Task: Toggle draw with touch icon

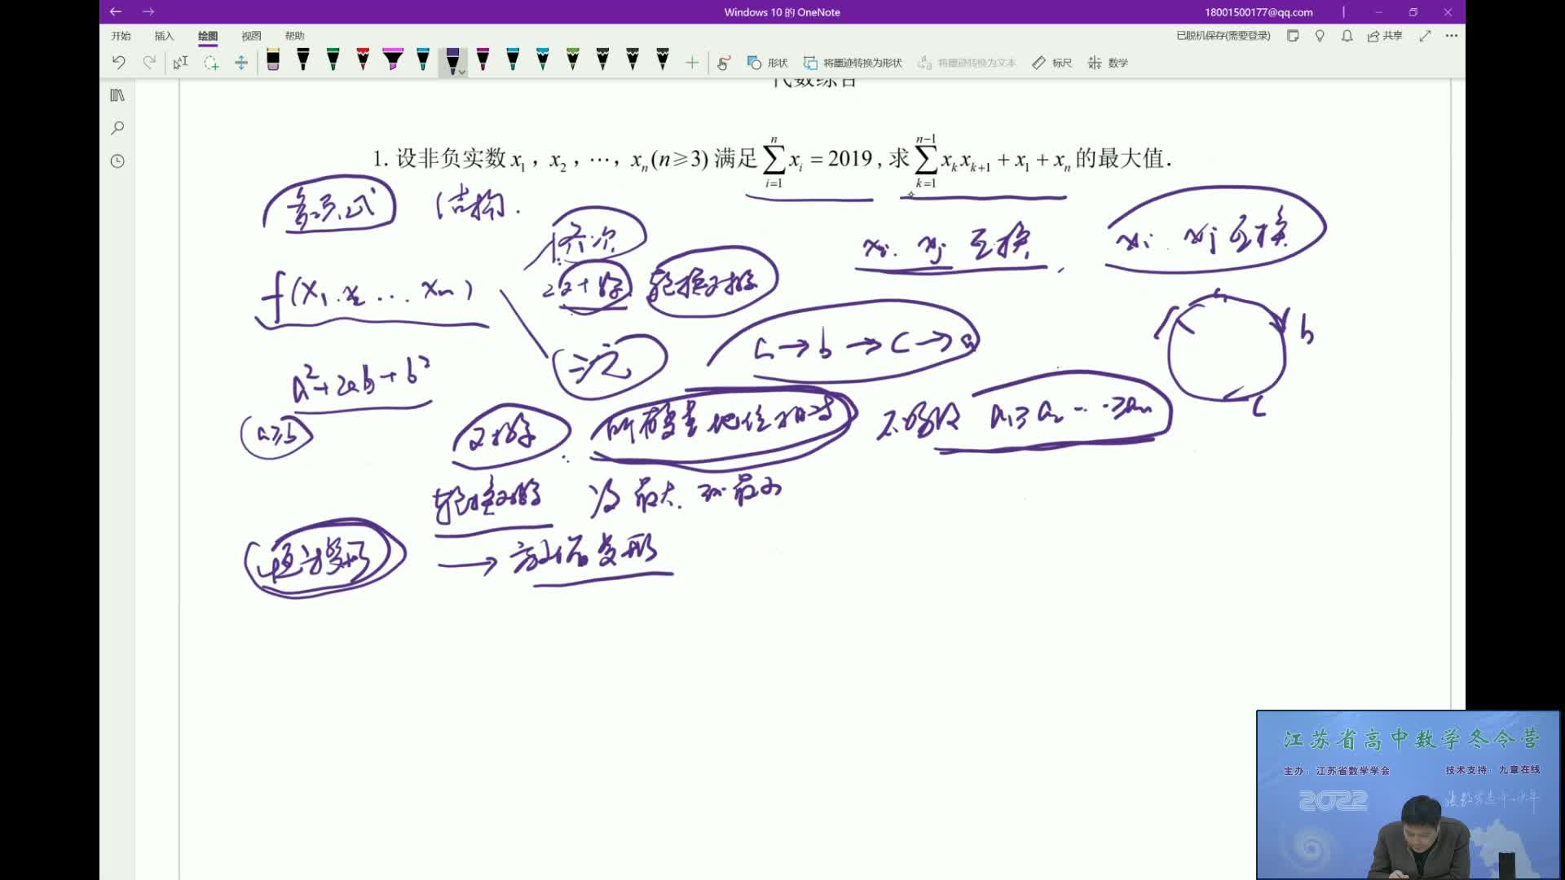Action: tap(724, 63)
